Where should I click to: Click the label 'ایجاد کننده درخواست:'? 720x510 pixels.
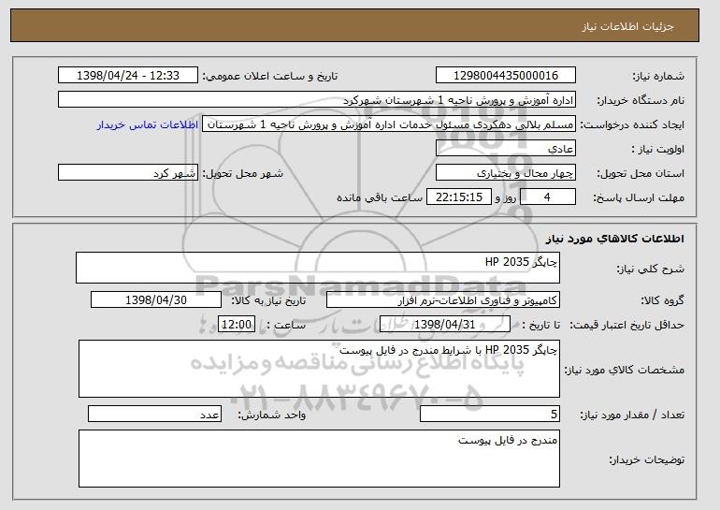pos(632,125)
